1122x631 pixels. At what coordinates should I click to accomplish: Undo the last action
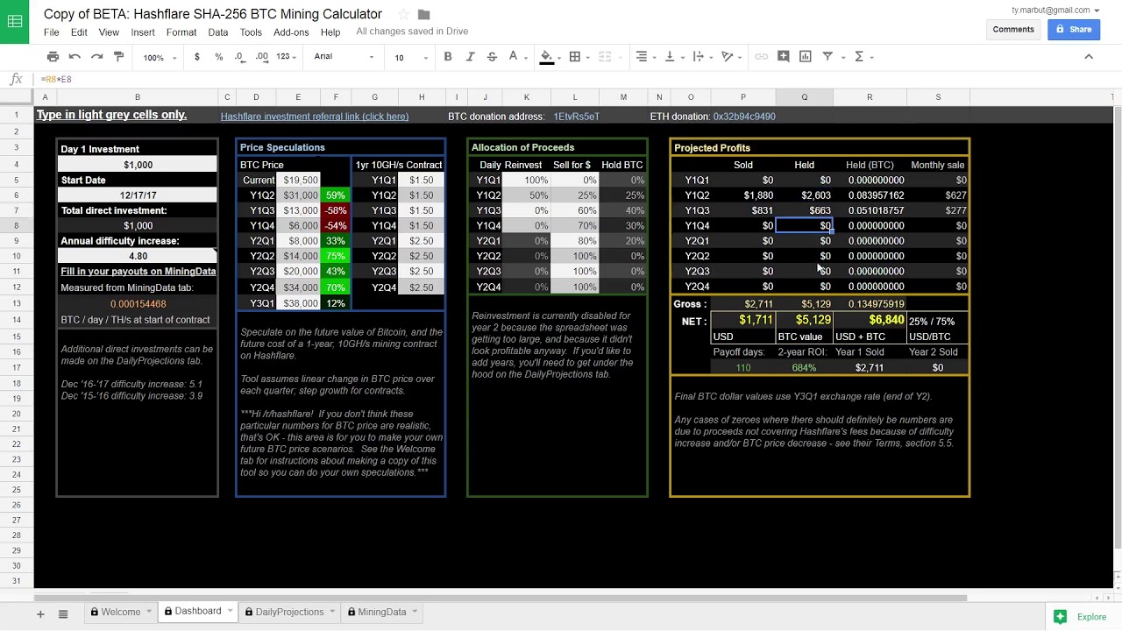tap(75, 56)
